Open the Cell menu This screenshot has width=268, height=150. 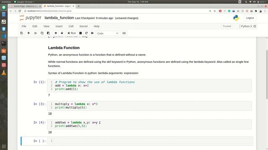(x=71, y=26)
